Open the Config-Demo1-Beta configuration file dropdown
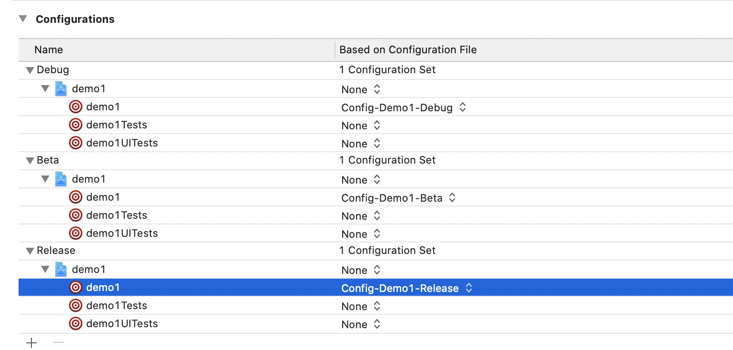The image size is (733, 350). tap(452, 198)
